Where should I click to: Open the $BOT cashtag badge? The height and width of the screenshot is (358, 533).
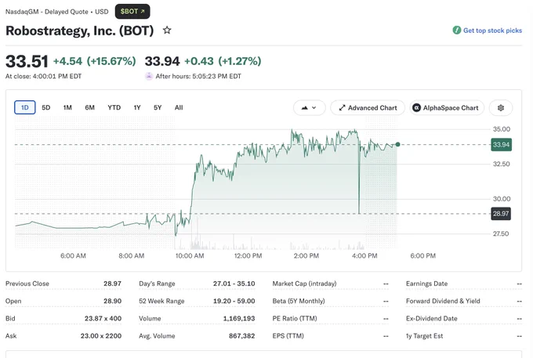coord(132,11)
